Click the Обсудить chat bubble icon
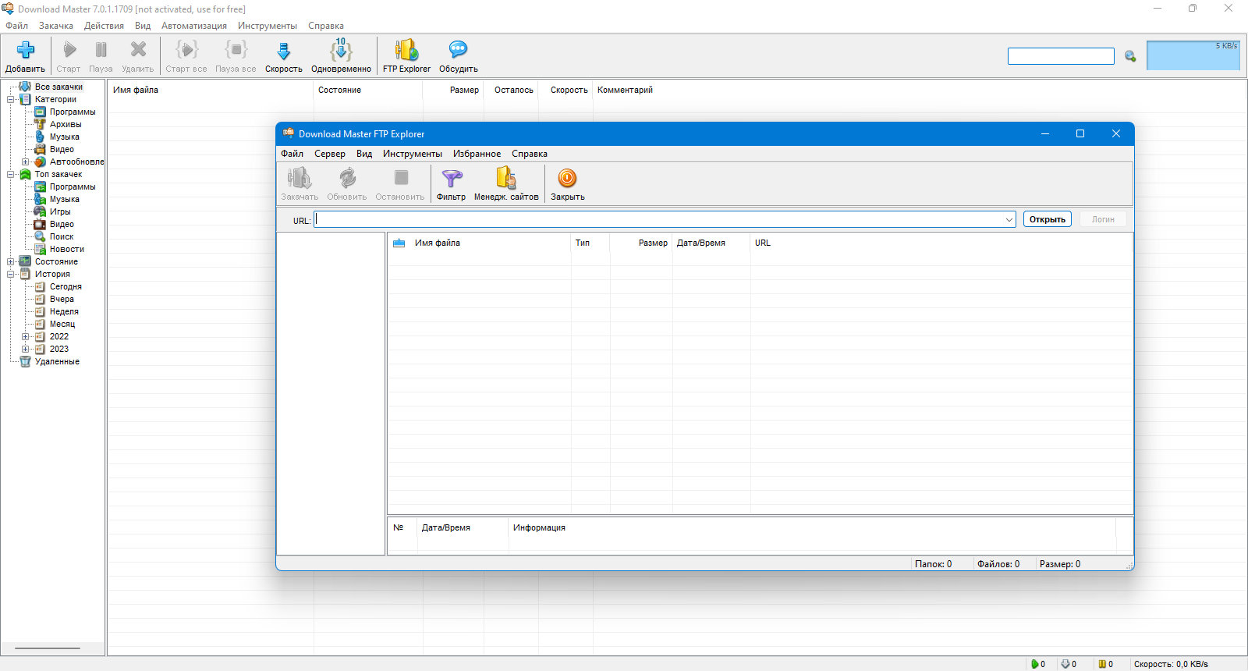 (458, 50)
